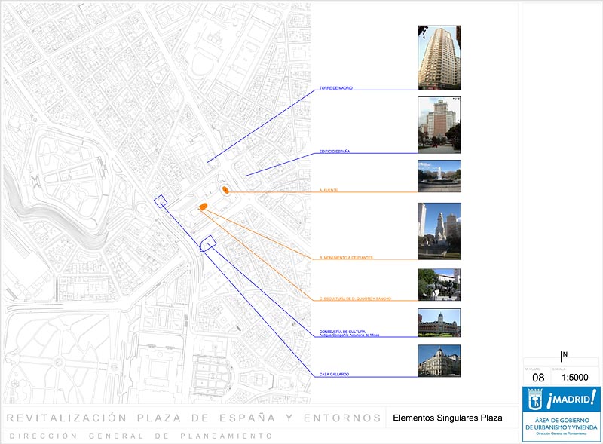Select the EDIFICIO ESPAÑA label

tap(335, 152)
